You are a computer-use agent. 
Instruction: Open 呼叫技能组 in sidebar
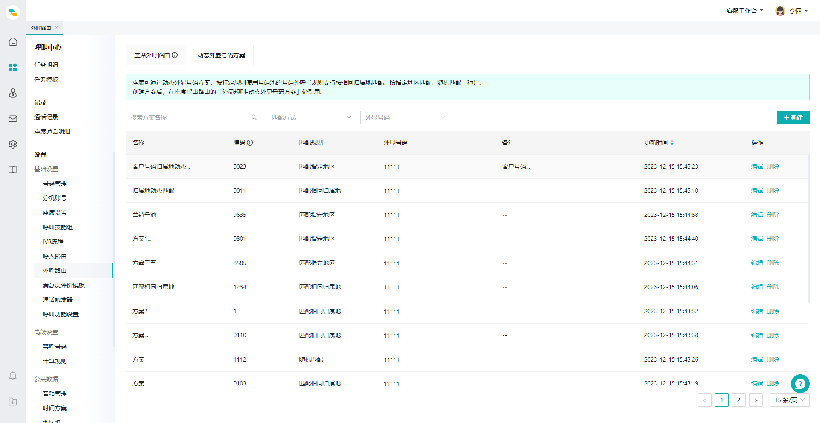[58, 227]
